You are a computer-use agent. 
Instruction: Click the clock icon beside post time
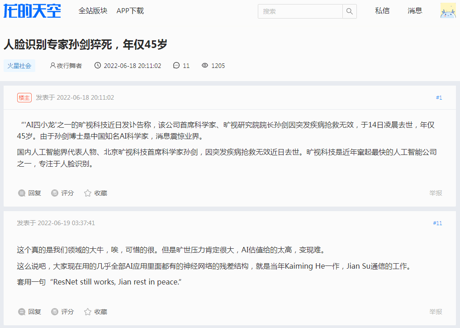[97, 65]
